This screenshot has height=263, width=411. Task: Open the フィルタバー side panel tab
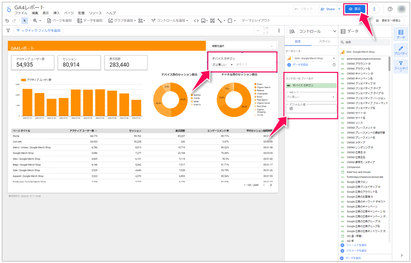(401, 66)
